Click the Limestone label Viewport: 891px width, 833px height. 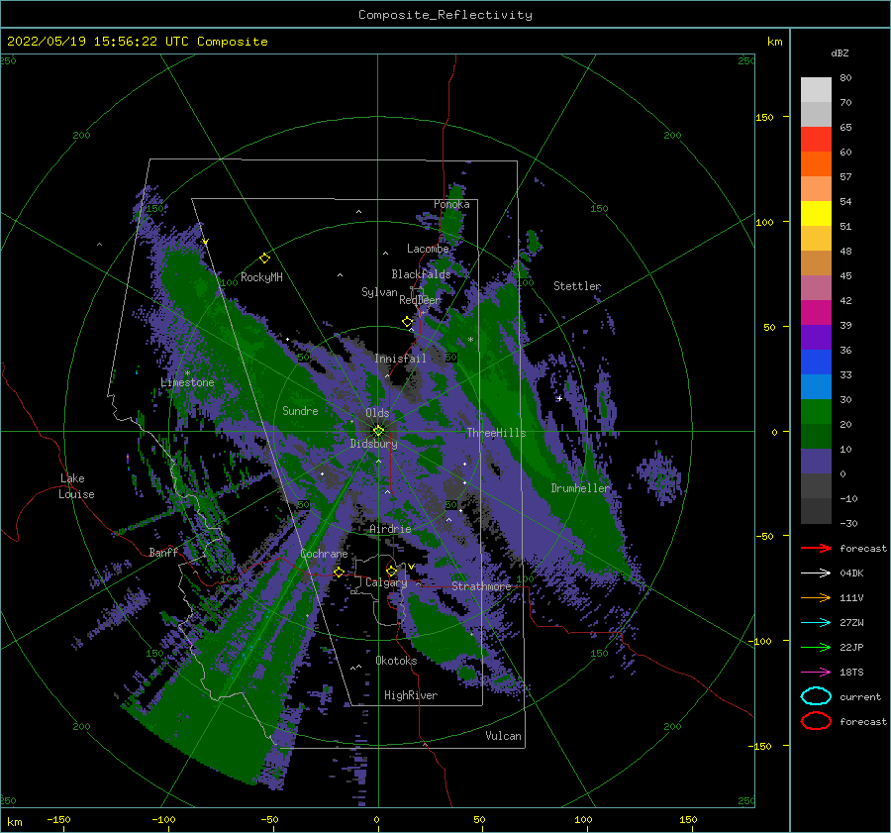(x=187, y=382)
